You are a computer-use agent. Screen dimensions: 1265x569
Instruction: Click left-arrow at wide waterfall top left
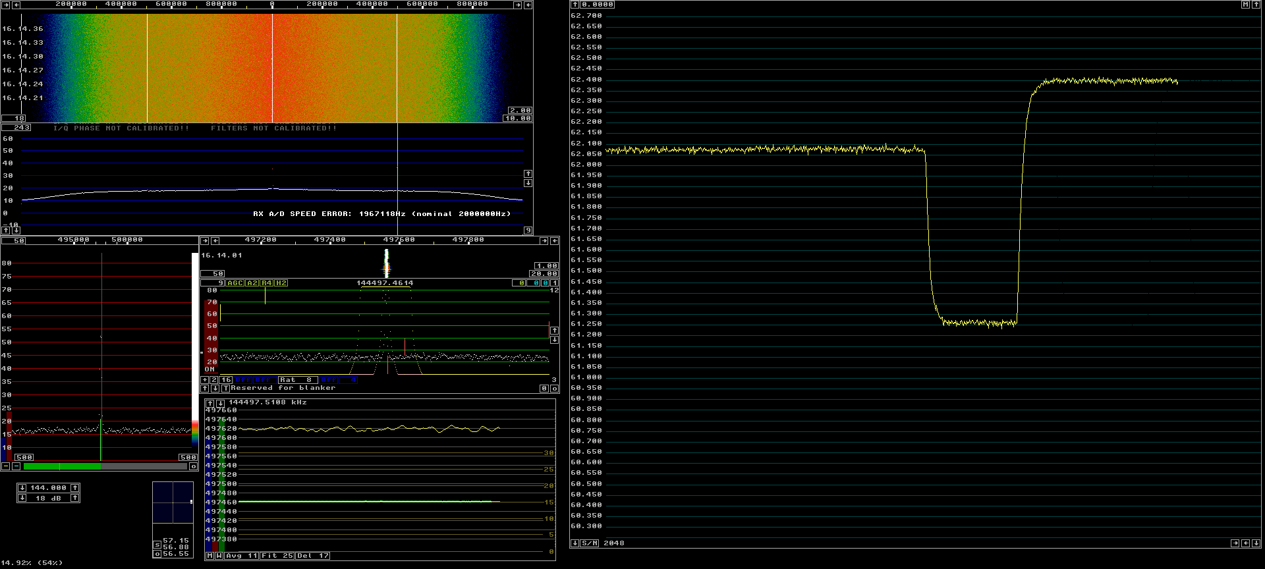(16, 5)
